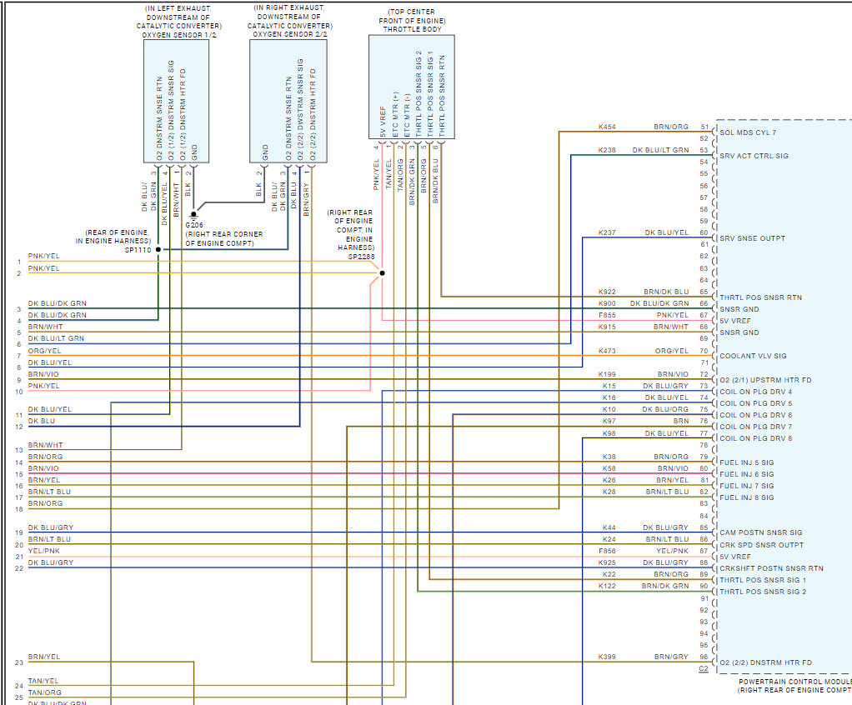Click the C2 connector label
Screen dimensions: 852x705
tap(703, 668)
